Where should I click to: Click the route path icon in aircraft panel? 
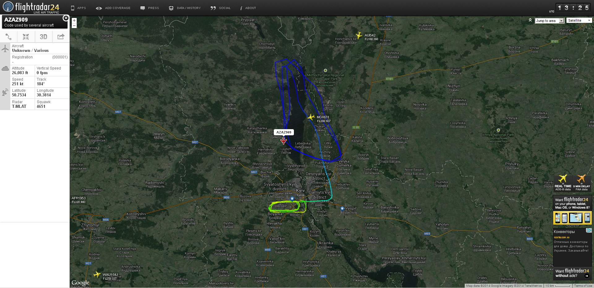[9, 37]
